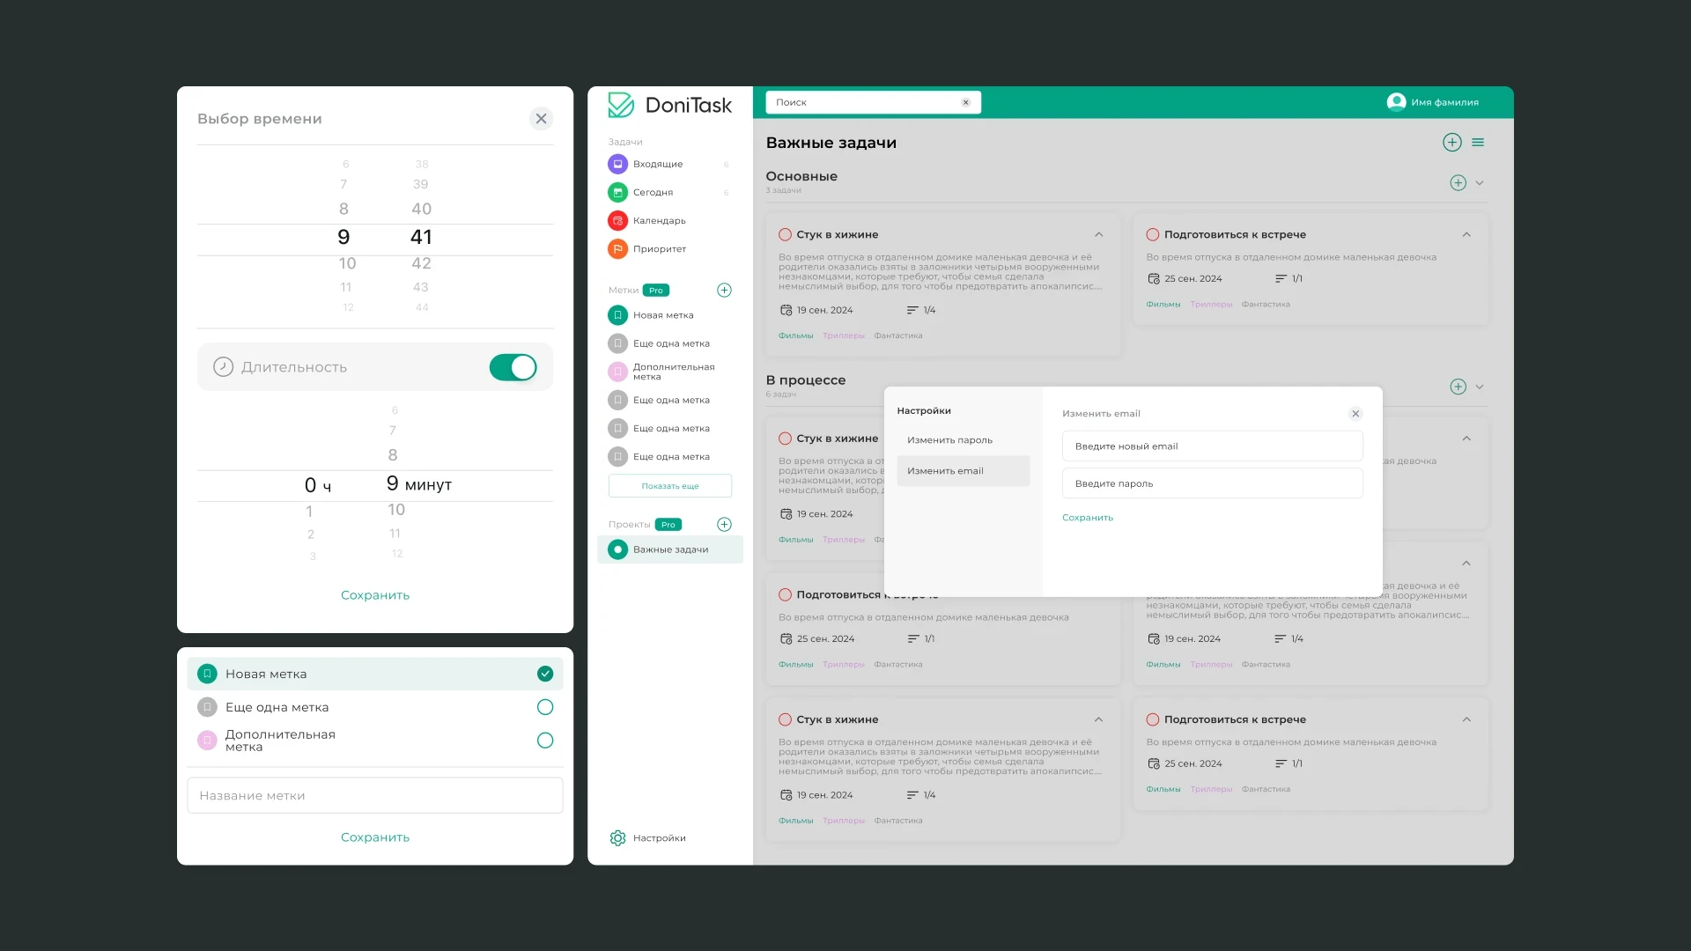Click the Показать еще button
This screenshot has height=951, width=1691.
pyautogui.click(x=669, y=486)
